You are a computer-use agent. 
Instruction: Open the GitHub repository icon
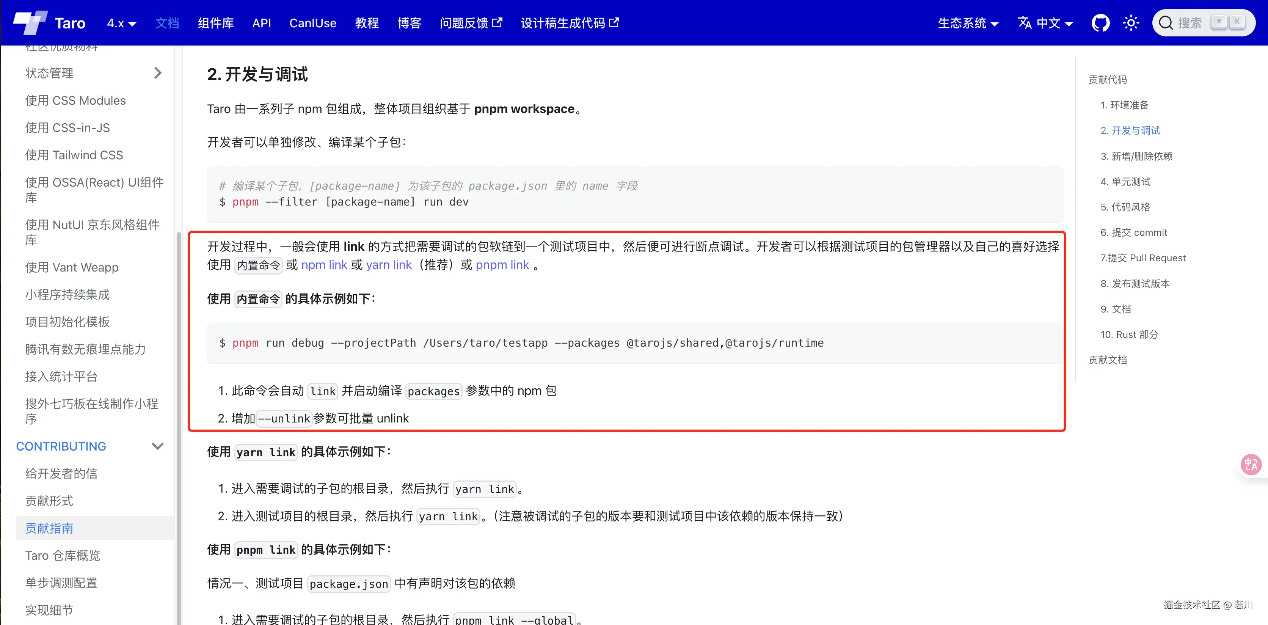coord(1100,23)
